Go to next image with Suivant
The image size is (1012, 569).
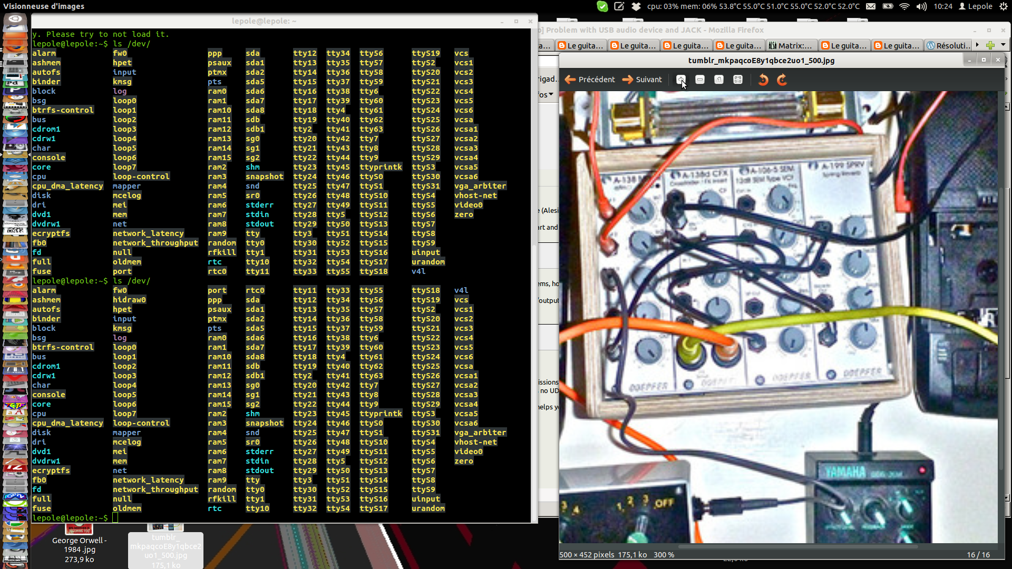click(642, 80)
